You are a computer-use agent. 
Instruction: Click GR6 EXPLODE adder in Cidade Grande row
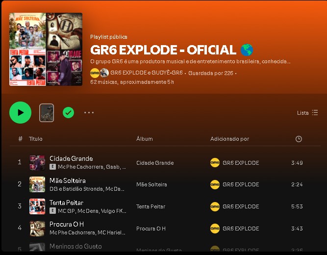[241, 163]
